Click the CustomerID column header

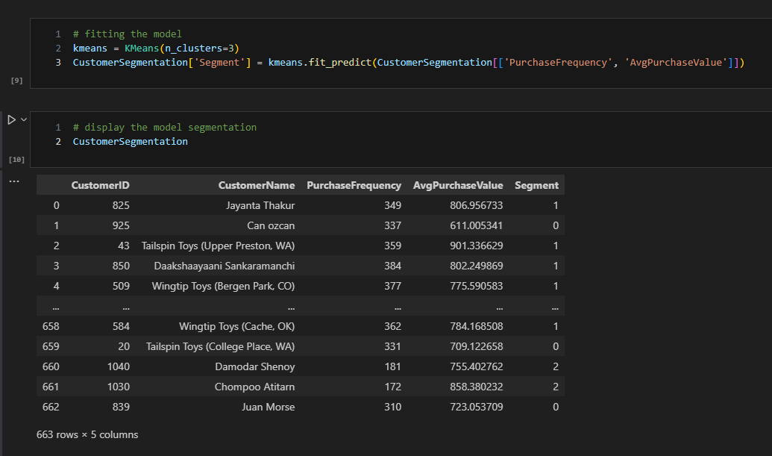tap(101, 185)
